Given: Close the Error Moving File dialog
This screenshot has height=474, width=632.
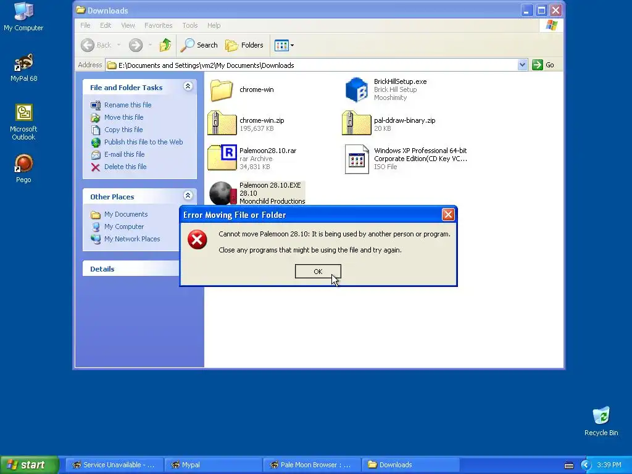Looking at the screenshot, I should pos(448,214).
